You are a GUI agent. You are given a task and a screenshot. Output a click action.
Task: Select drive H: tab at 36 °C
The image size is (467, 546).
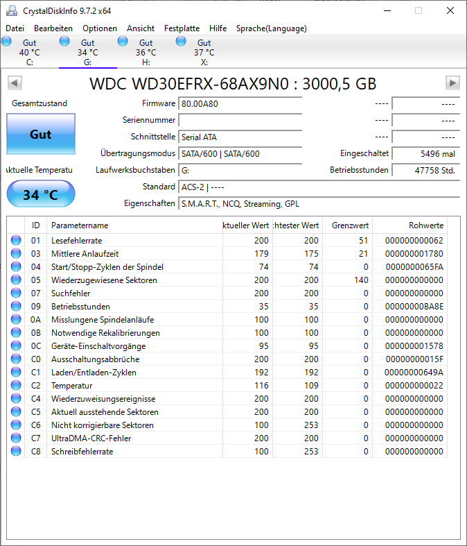tap(146, 52)
